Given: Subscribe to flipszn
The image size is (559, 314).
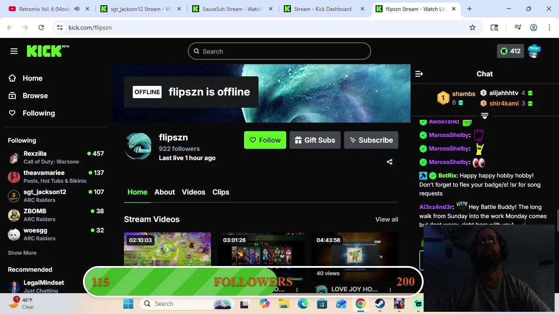Looking at the screenshot, I should tap(371, 140).
